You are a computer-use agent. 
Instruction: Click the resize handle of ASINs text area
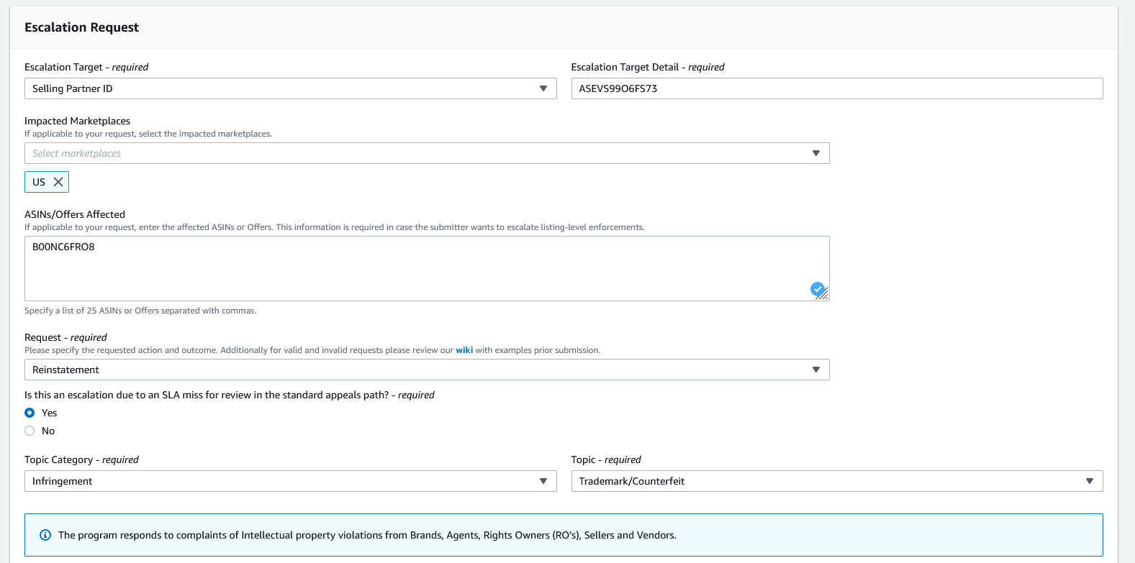[x=824, y=295]
